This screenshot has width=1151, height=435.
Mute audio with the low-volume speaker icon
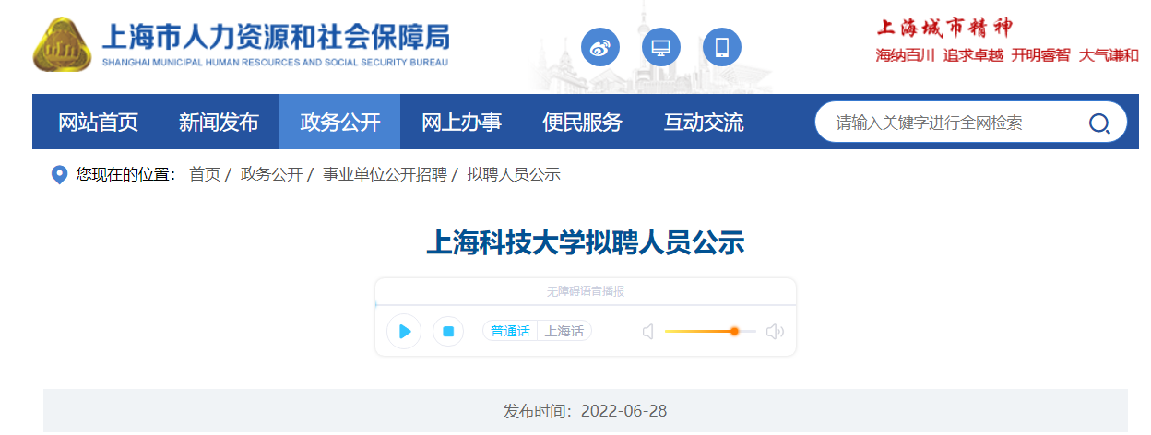(647, 332)
